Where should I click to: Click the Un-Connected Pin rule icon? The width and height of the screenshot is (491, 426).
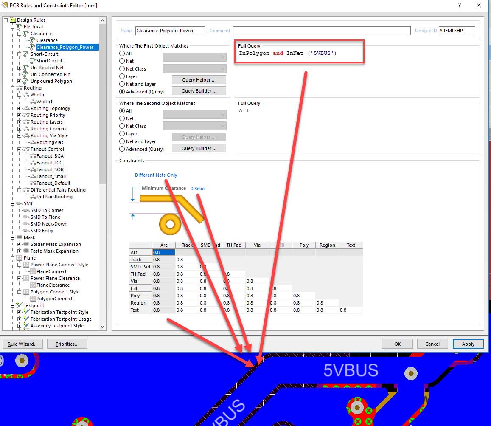[25, 74]
